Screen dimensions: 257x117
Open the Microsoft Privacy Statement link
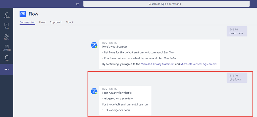158,64
